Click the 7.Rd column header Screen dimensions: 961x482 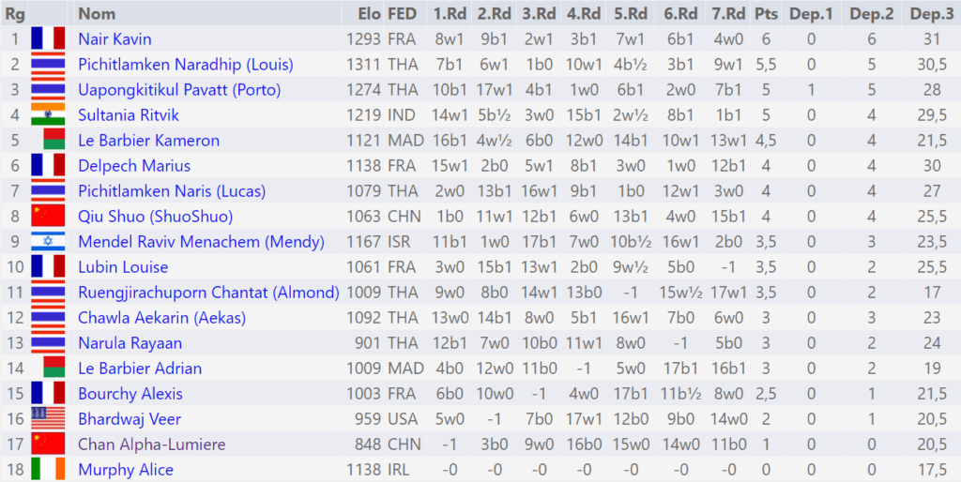tap(728, 13)
